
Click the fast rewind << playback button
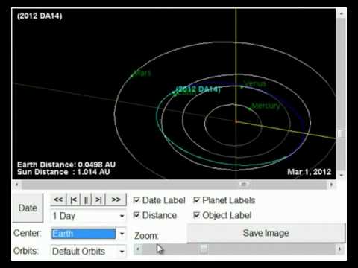click(58, 200)
